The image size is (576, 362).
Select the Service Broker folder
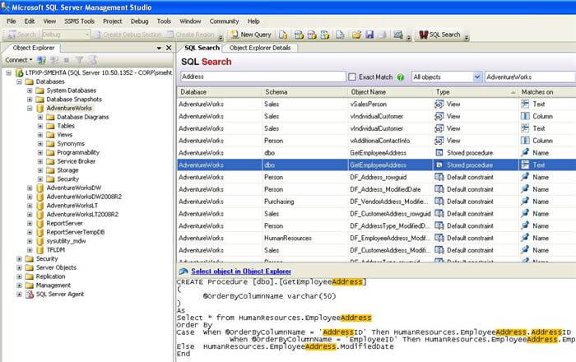(76, 161)
